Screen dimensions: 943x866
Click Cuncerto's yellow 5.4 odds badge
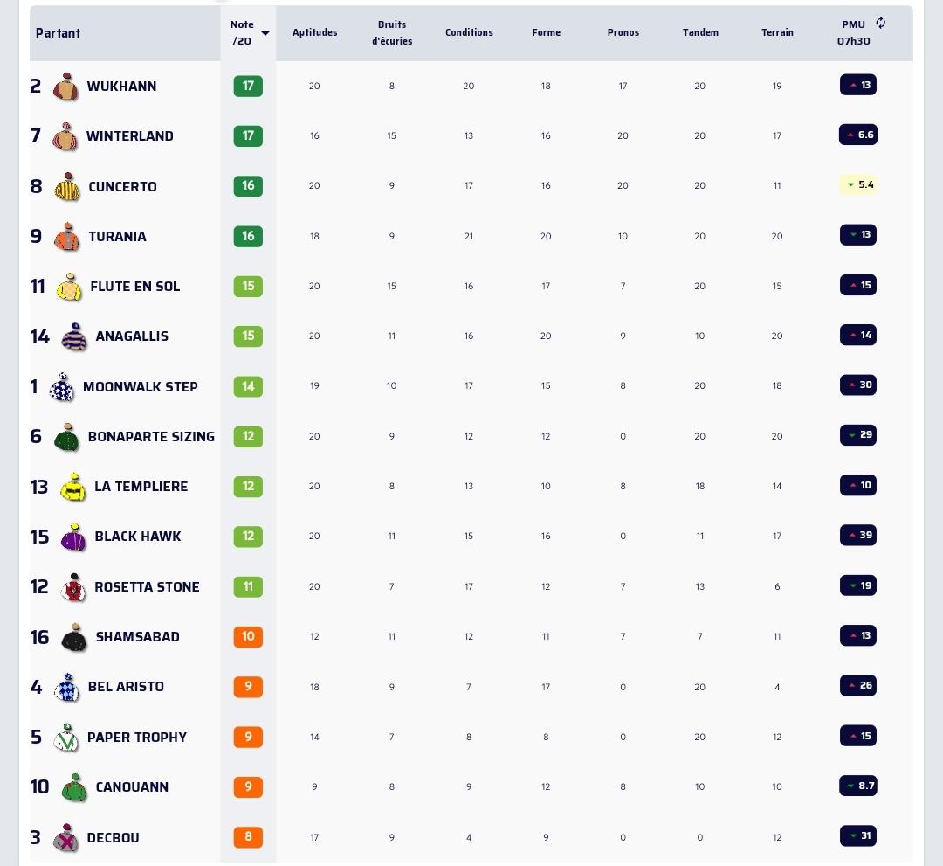(858, 184)
